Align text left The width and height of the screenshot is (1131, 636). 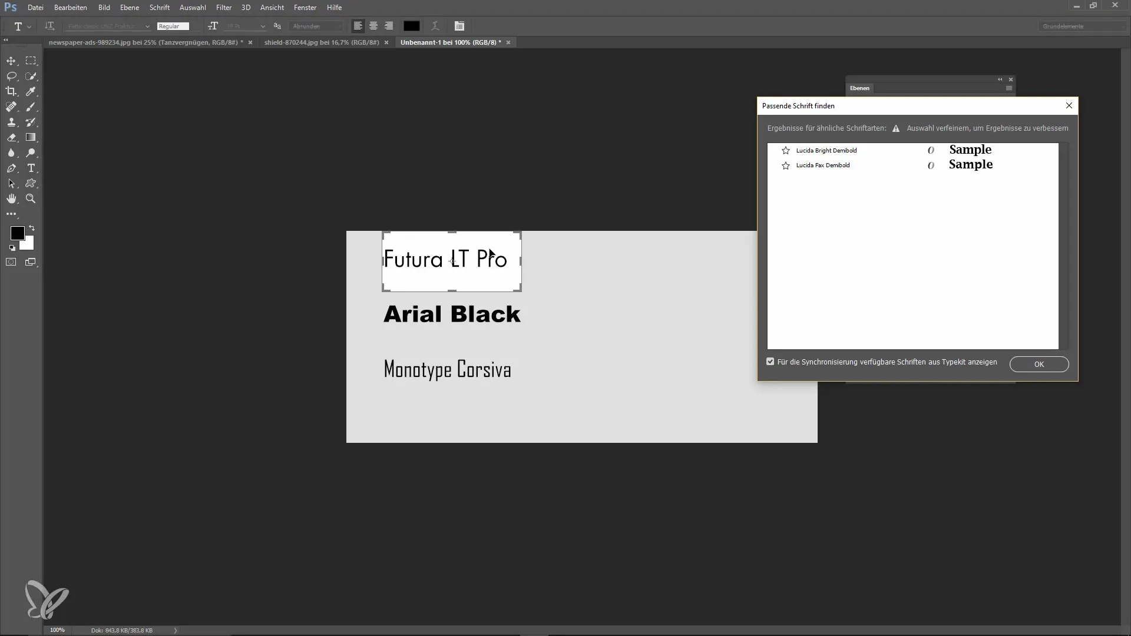[358, 26]
